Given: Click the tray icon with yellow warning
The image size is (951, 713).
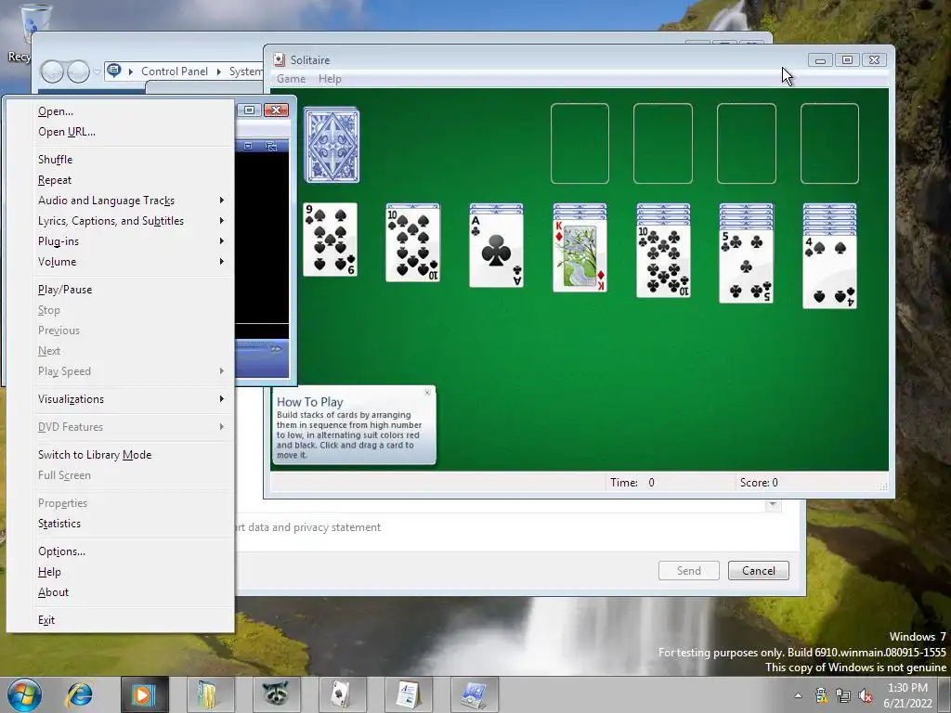Looking at the screenshot, I should [x=822, y=695].
